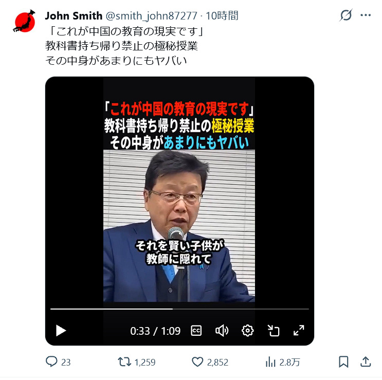The height and width of the screenshot is (380, 382).
Task: Seek on the video progress bar
Action: 179,309
